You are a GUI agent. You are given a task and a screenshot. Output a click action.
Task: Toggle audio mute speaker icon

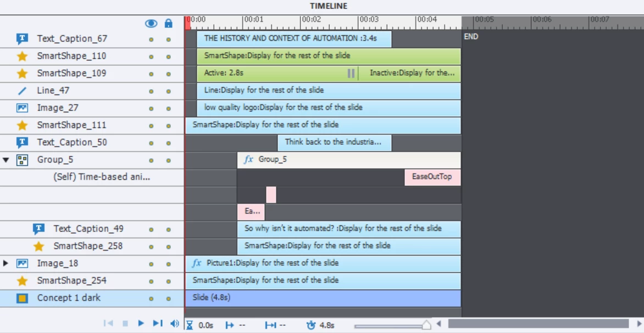pos(175,324)
